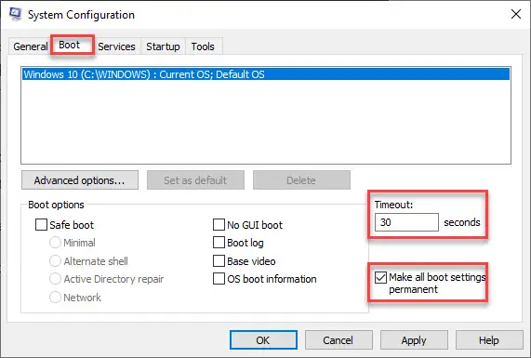The height and width of the screenshot is (358, 531).
Task: Click the Set as default button
Action: point(195,180)
